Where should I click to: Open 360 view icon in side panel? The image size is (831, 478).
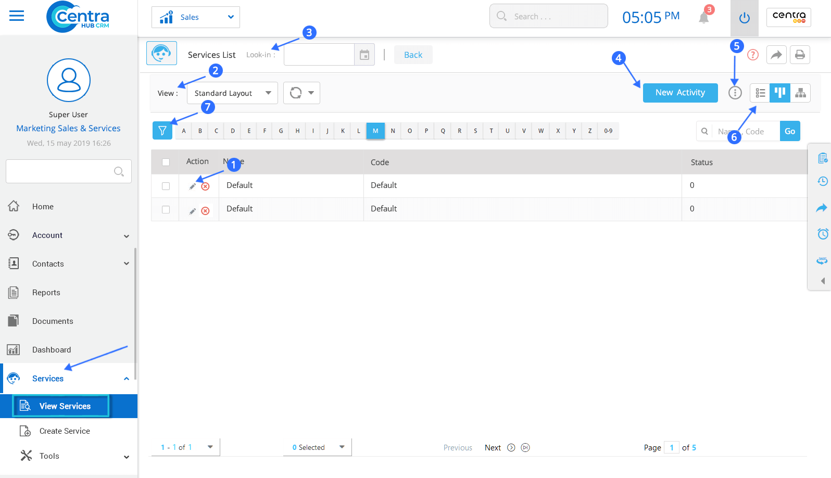822,260
